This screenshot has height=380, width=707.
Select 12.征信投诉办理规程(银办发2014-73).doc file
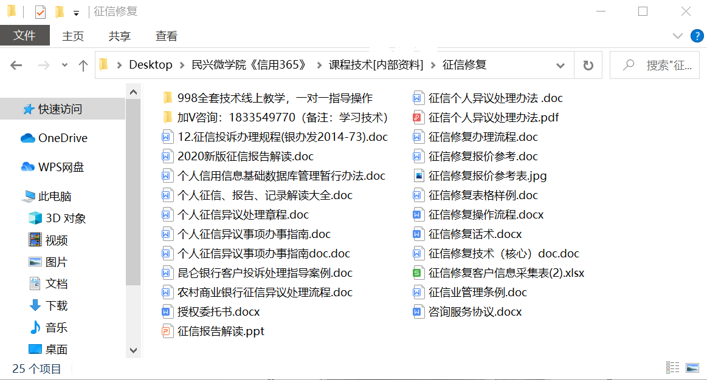pos(275,137)
